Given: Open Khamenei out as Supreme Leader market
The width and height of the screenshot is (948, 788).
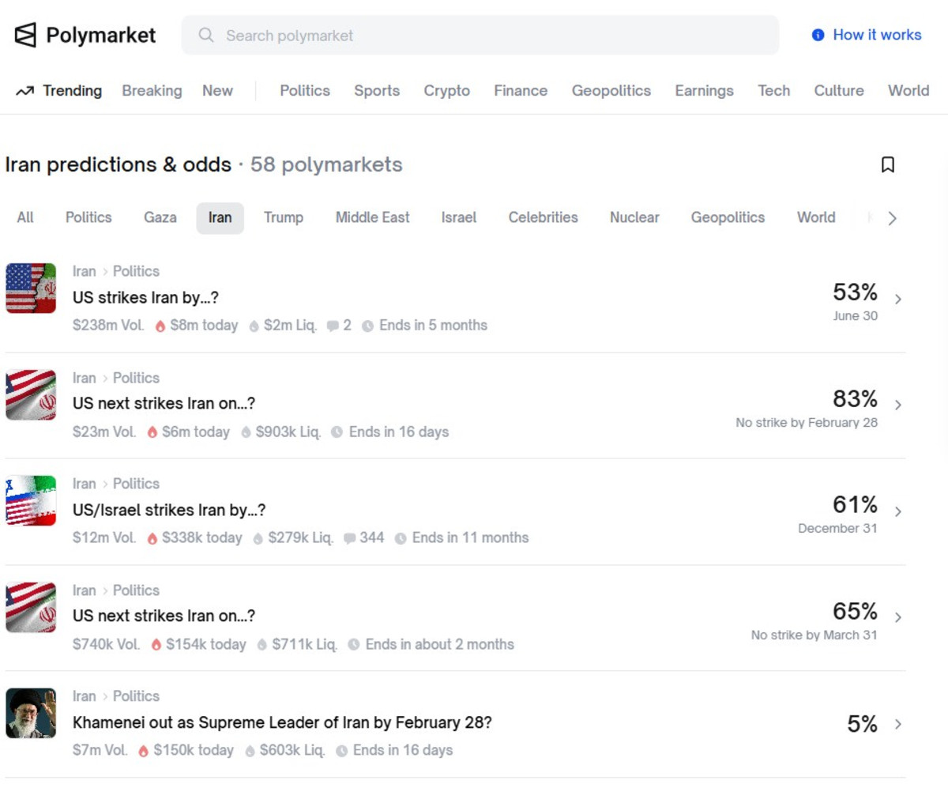Looking at the screenshot, I should (281, 722).
